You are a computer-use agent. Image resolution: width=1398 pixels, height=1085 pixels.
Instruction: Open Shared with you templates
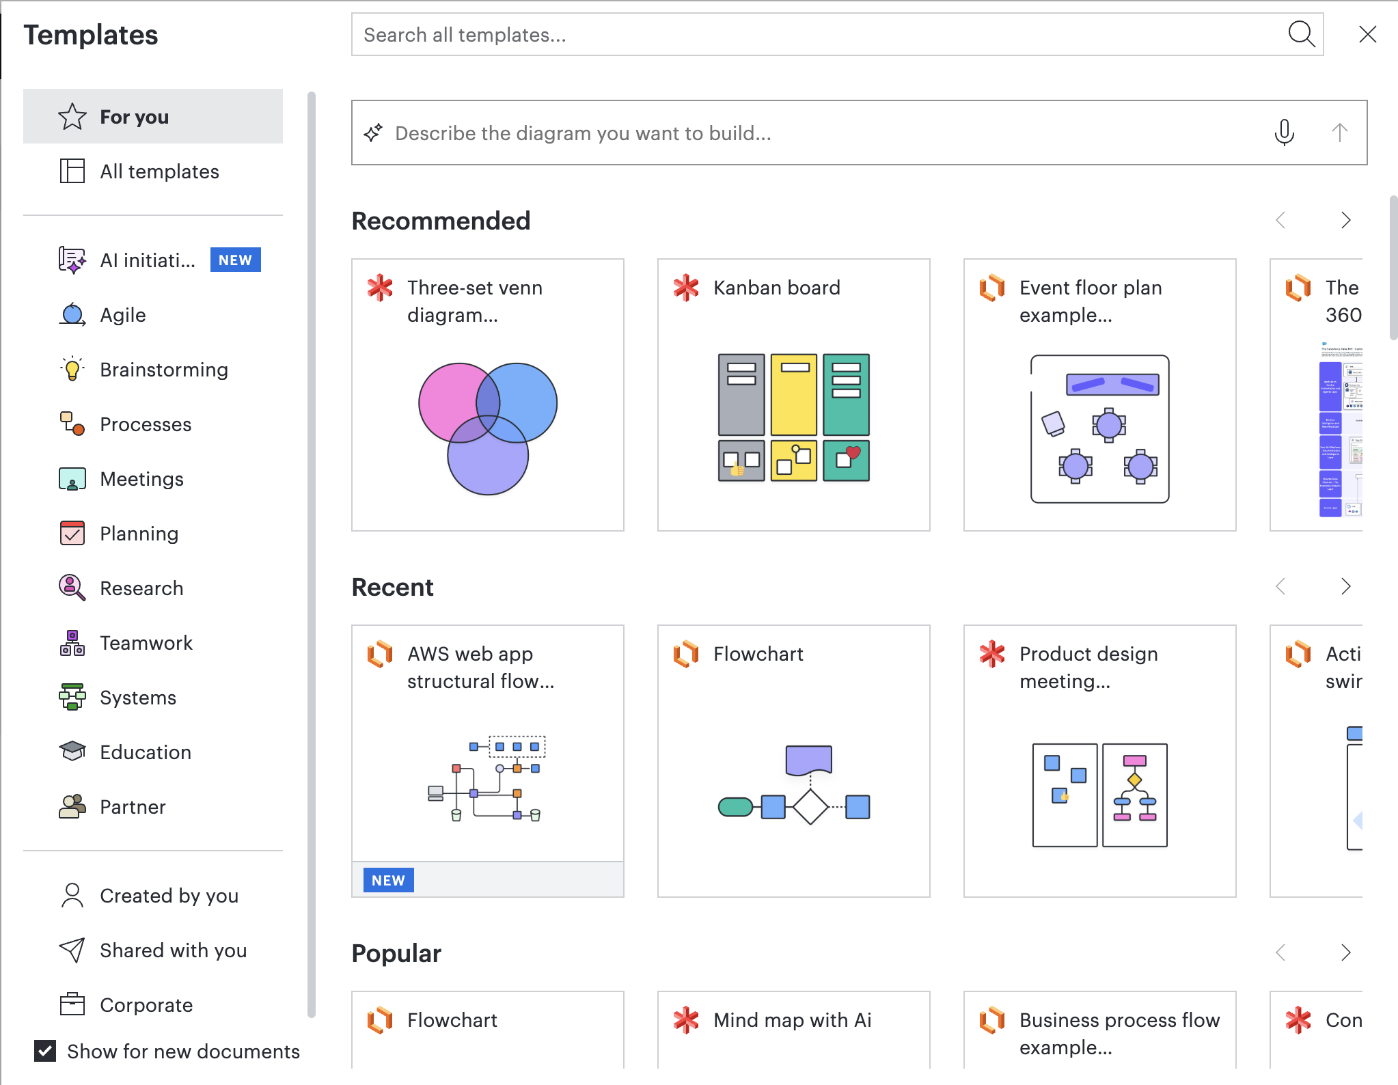click(153, 950)
